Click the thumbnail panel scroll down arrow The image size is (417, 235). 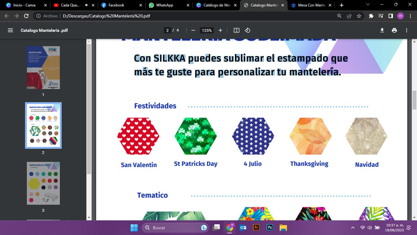point(89,218)
